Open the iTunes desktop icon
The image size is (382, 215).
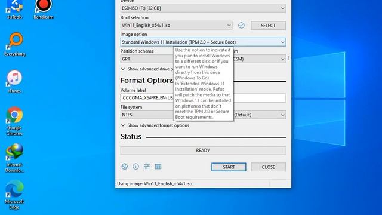click(14, 82)
